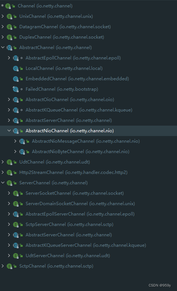This screenshot has height=291, width=177.
Task: Click the interface icon next to UnixChannel
Action: coord(9,16)
